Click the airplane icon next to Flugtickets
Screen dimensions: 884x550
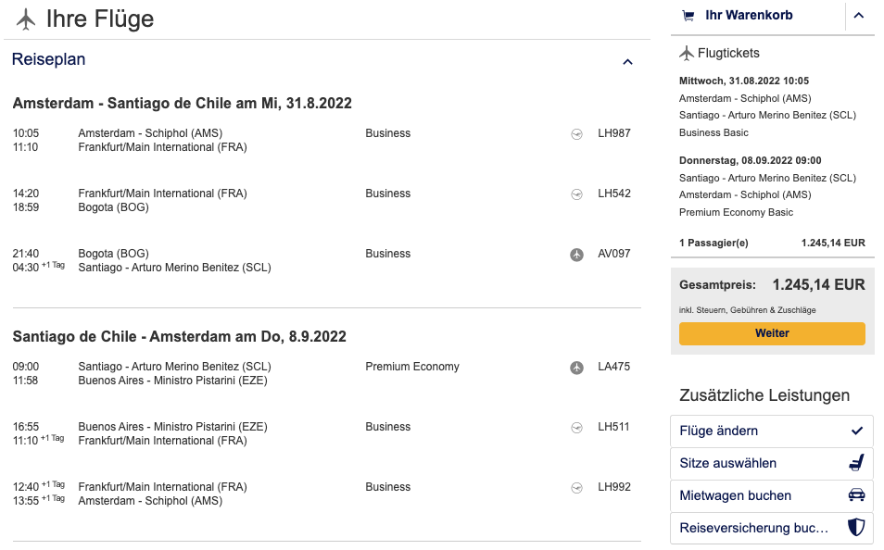coord(687,54)
